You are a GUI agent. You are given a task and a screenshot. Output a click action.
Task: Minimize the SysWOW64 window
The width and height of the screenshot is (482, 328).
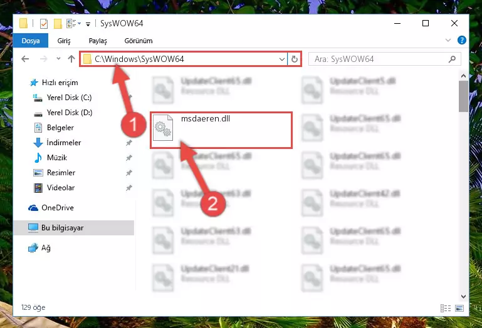(x=397, y=23)
